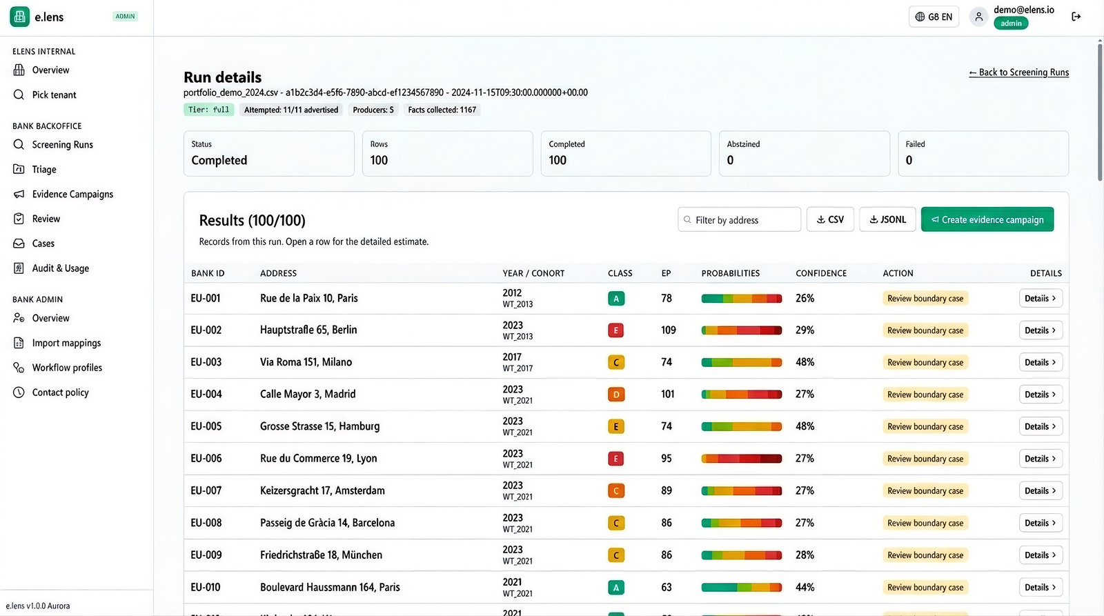The width and height of the screenshot is (1104, 616).
Task: Click the logout icon next to admin account
Action: coord(1076,17)
